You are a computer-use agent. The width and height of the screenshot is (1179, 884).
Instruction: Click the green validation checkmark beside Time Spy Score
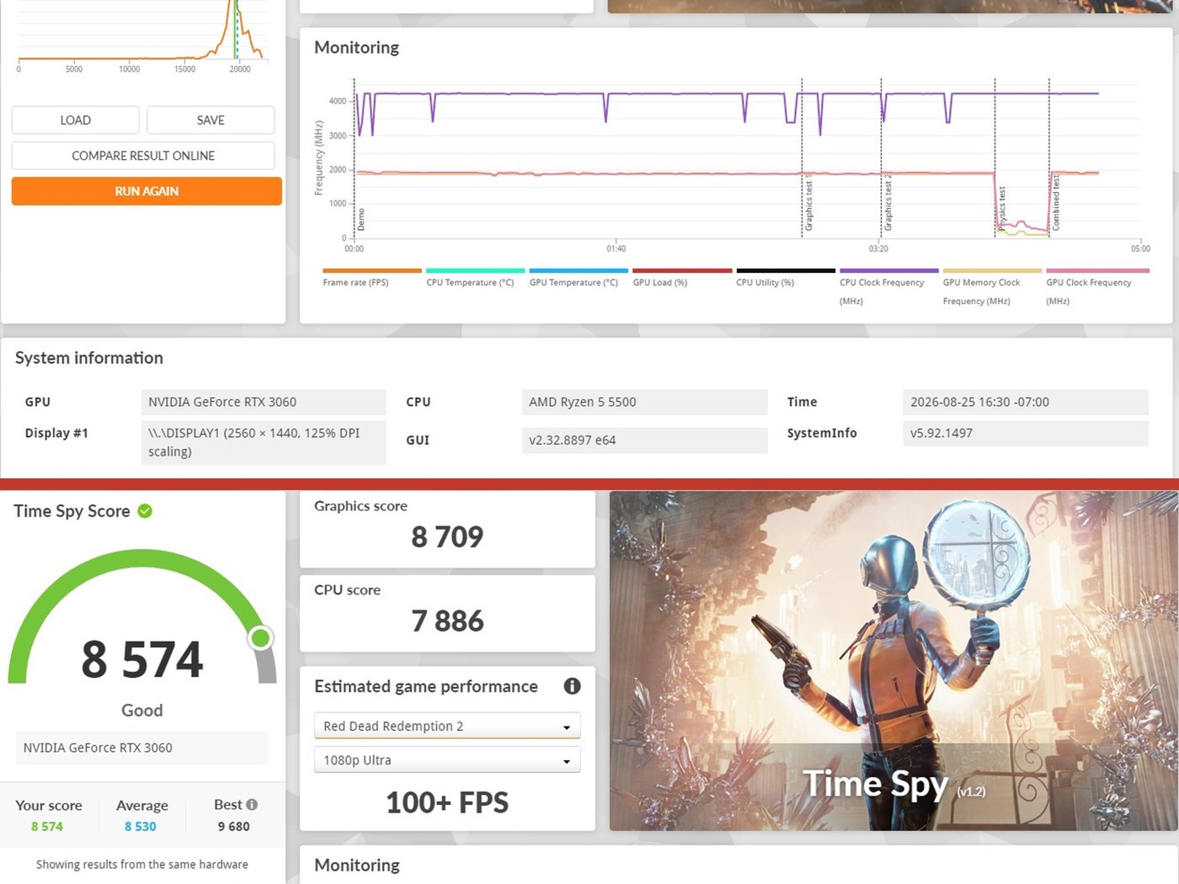coord(145,511)
